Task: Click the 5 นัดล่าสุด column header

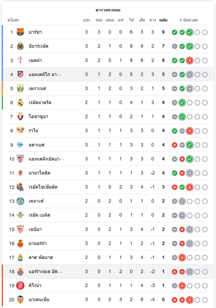Action: [189, 20]
